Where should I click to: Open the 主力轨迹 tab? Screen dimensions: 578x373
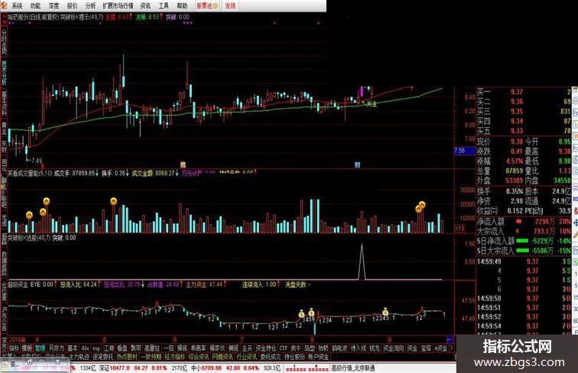[79, 356]
